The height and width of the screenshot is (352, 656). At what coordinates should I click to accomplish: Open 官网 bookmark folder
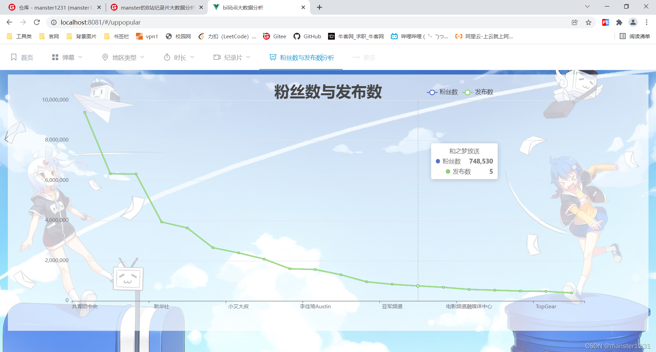click(x=49, y=36)
